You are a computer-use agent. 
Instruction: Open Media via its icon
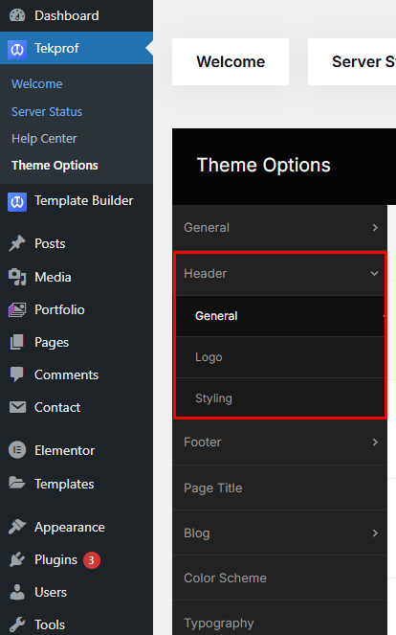[17, 277]
